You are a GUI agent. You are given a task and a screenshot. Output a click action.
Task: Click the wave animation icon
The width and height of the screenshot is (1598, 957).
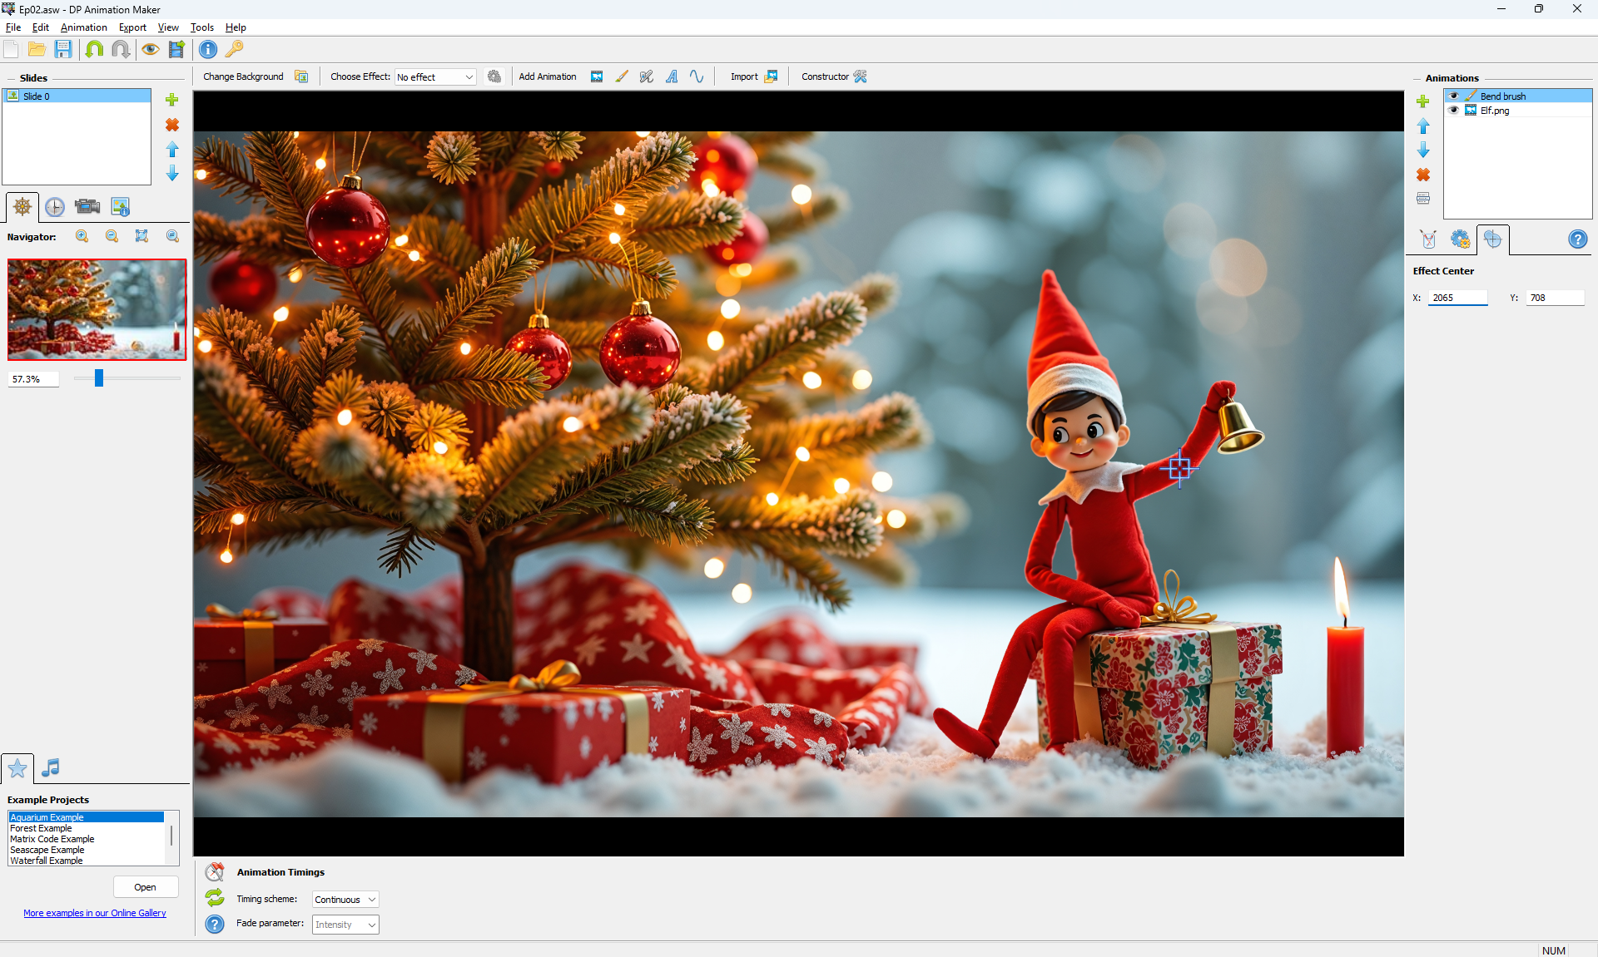(x=697, y=76)
